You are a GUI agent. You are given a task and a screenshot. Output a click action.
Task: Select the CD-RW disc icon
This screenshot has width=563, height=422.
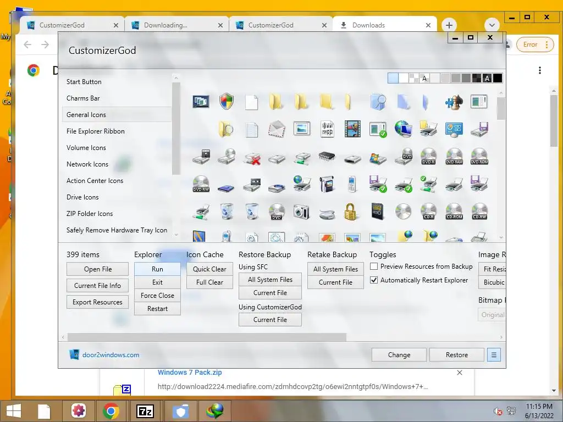coord(479,211)
